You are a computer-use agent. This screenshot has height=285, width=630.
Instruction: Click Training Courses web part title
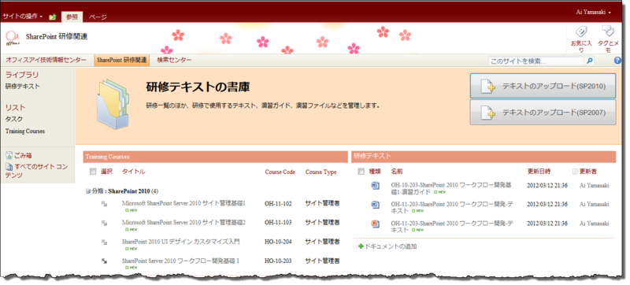(x=107, y=157)
